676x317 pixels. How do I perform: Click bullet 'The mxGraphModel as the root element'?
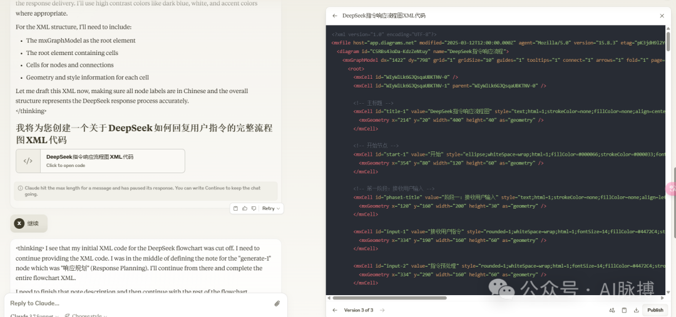click(x=81, y=41)
